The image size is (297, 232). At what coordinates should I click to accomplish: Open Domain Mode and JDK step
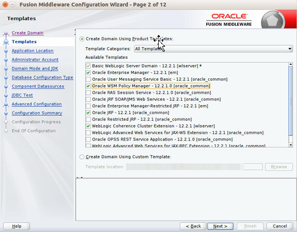click(x=35, y=69)
